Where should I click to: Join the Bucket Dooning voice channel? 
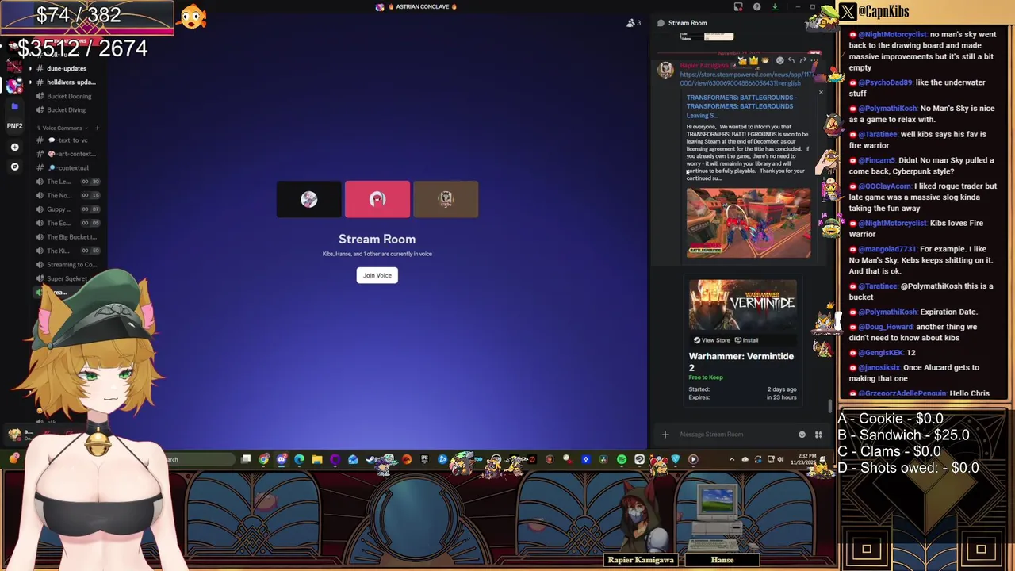[x=68, y=97]
